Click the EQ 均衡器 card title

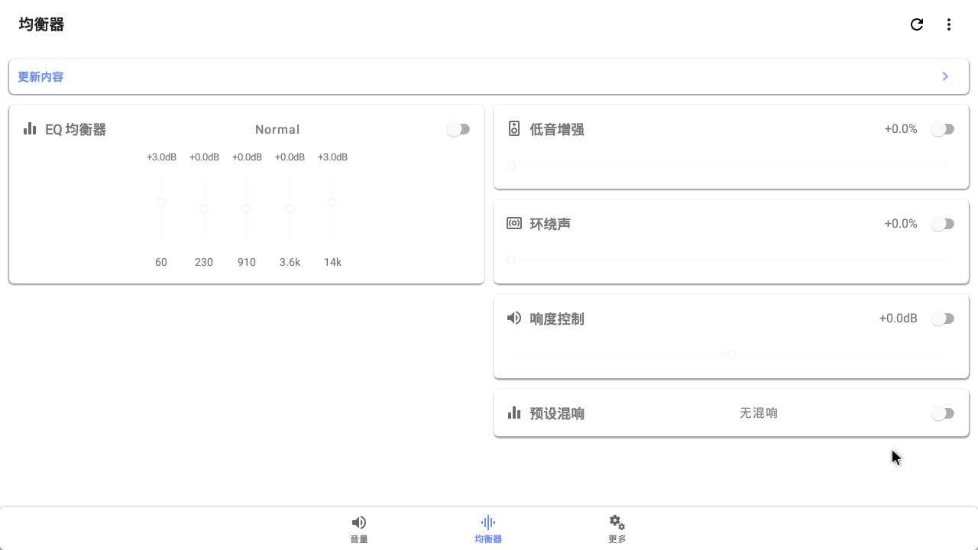(x=76, y=130)
